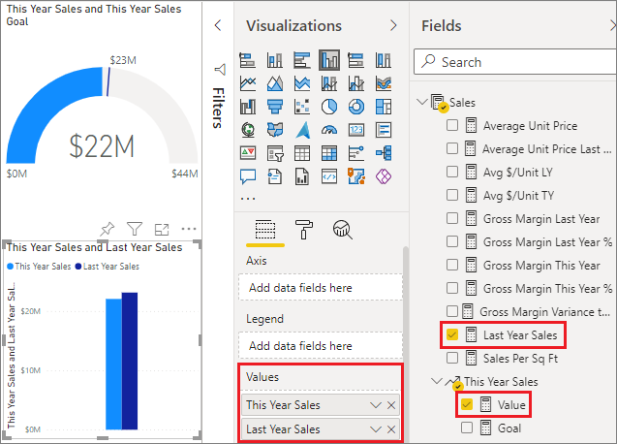Select the Card (123) visual
This screenshot has height=444, width=617.
[x=356, y=130]
